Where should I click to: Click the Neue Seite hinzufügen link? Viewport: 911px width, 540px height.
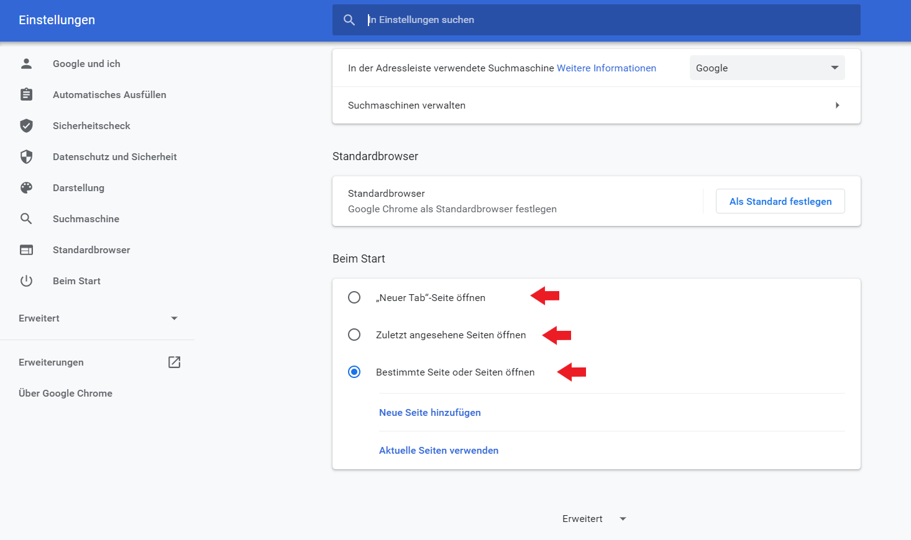tap(430, 412)
